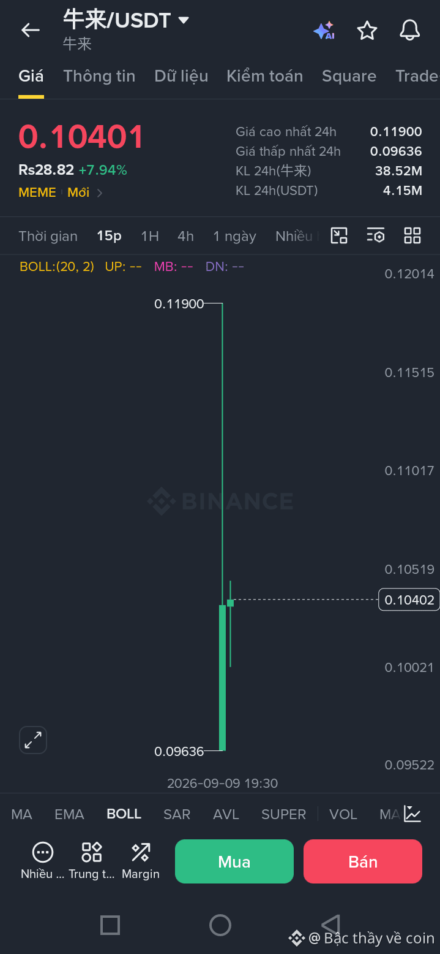Expand the Thời gian interval selector
The height and width of the screenshot is (954, 440).
[x=48, y=236]
